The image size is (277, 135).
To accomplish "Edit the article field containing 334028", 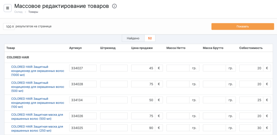I will [83, 84].
